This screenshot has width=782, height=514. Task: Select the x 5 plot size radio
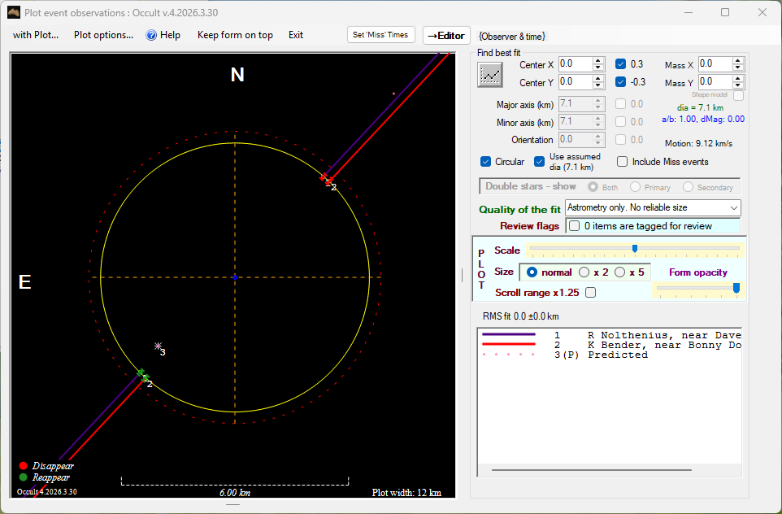click(620, 272)
